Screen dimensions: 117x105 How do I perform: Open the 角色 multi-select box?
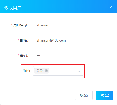point(58,71)
